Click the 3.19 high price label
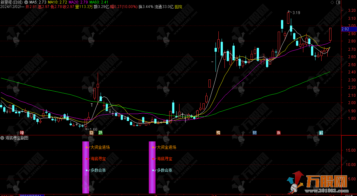Viewport: 357px width, 196px height. pos(296,13)
